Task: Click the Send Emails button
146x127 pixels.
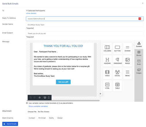Action: (10, 124)
